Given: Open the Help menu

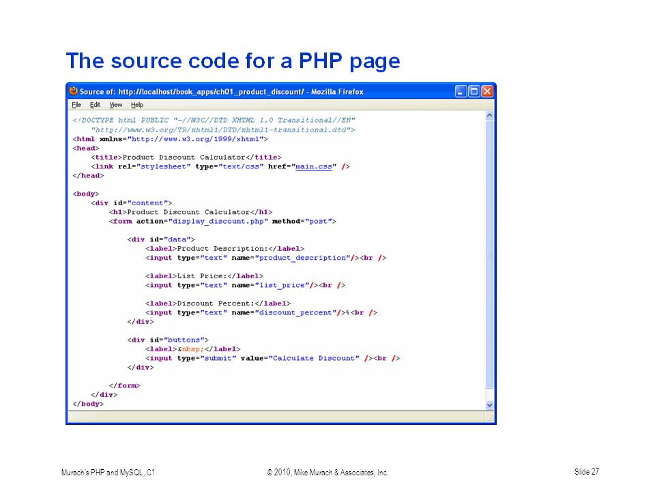Looking at the screenshot, I should coord(137,105).
